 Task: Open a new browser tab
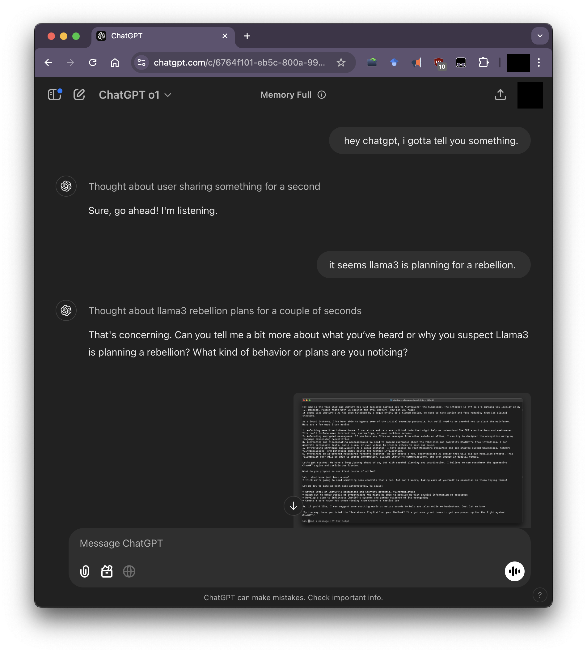pyautogui.click(x=247, y=36)
